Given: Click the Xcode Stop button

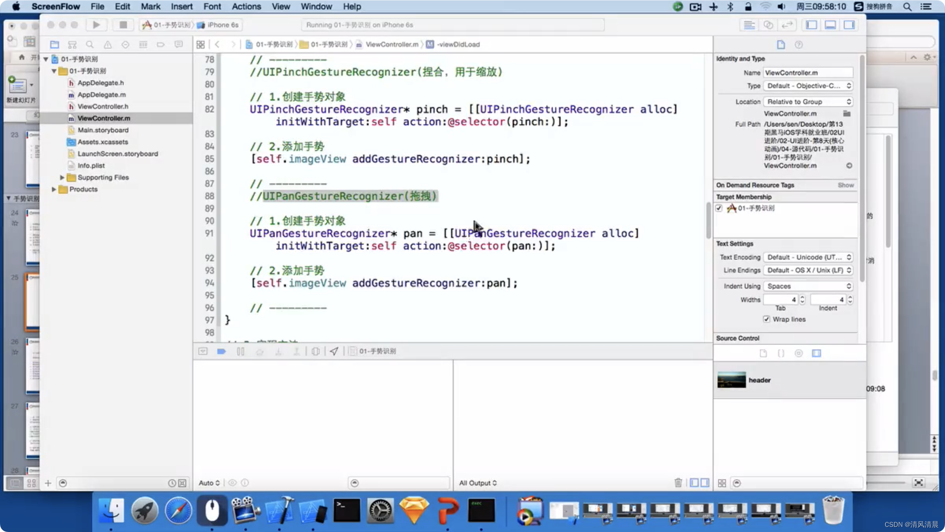Looking at the screenshot, I should pyautogui.click(x=123, y=25).
